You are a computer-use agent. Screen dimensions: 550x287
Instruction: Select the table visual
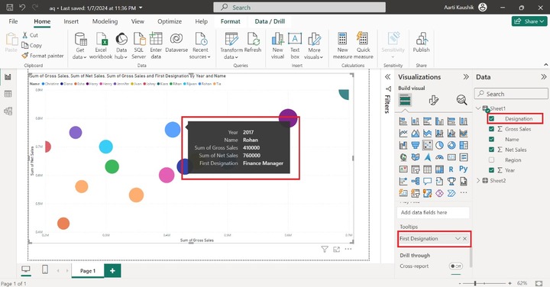(427, 169)
